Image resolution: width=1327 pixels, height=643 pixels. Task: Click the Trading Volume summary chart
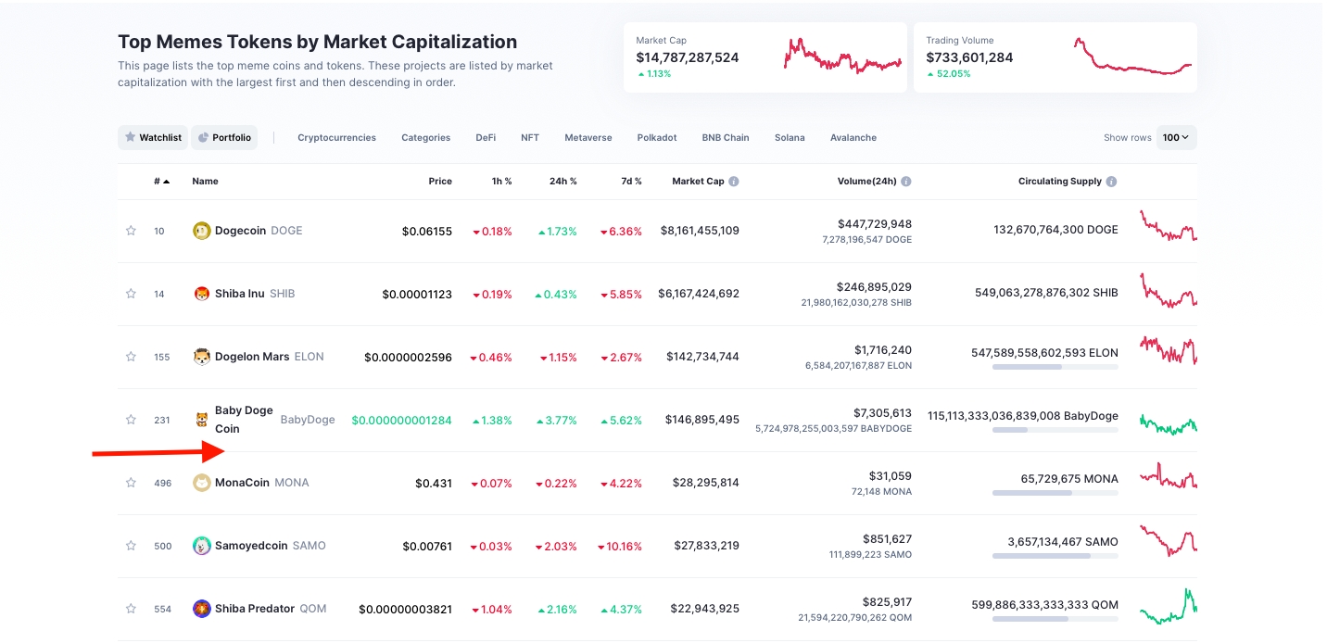(x=1133, y=57)
